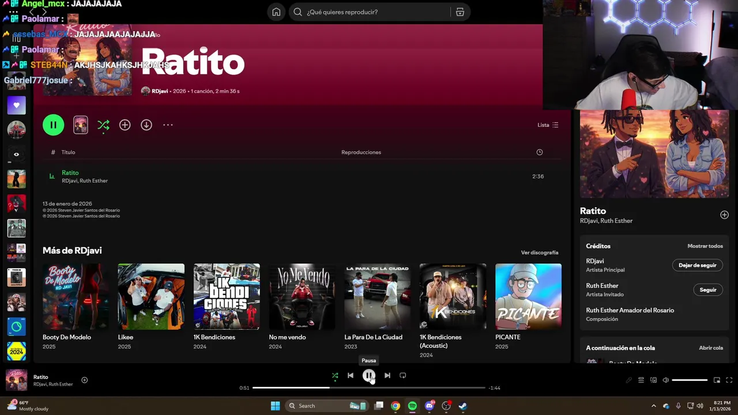The height and width of the screenshot is (415, 738).
Task: Open Google Chrome from the taskbar
Action: click(x=395, y=406)
